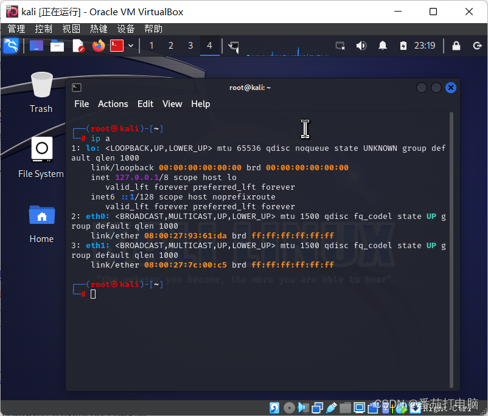Open VirtualBox 控制 menu

(x=44, y=29)
